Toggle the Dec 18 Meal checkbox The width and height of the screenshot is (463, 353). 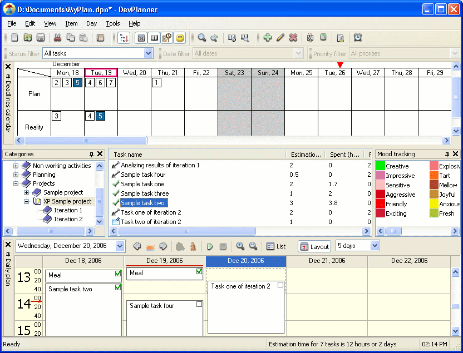[118, 274]
